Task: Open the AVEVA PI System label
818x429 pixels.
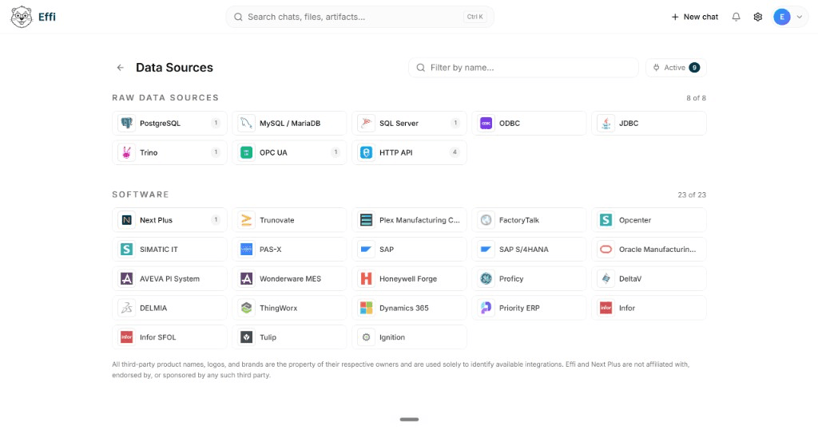Action: (x=169, y=278)
